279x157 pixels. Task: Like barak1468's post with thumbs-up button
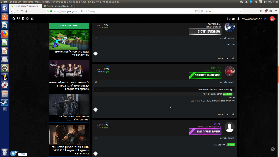pos(95,54)
